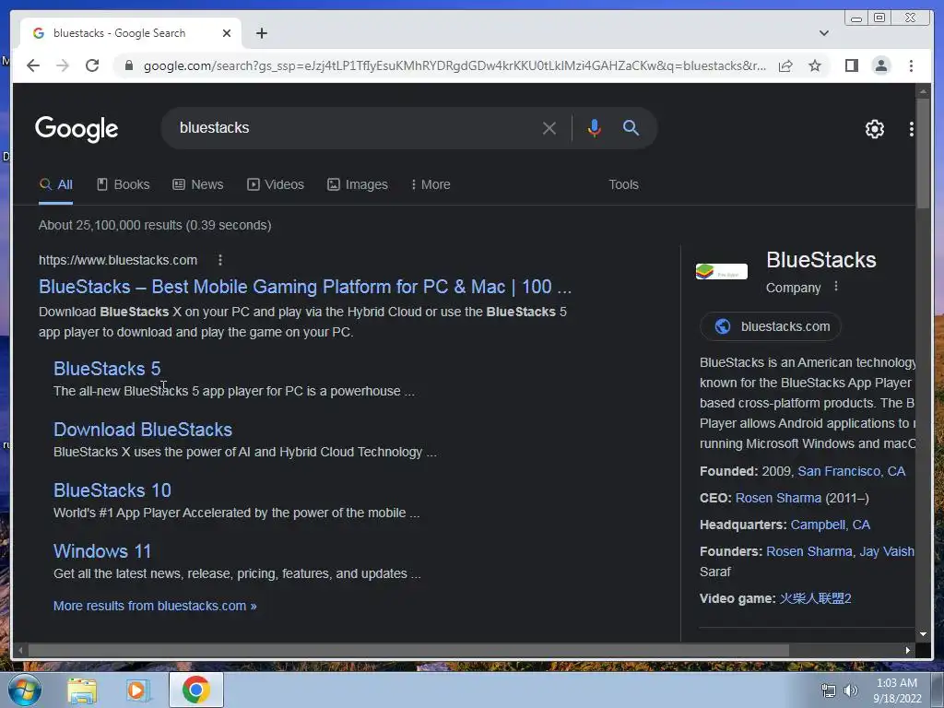Open the BlueStacks Best Mobile Gaming Platform result
944x708 pixels.
tap(305, 287)
